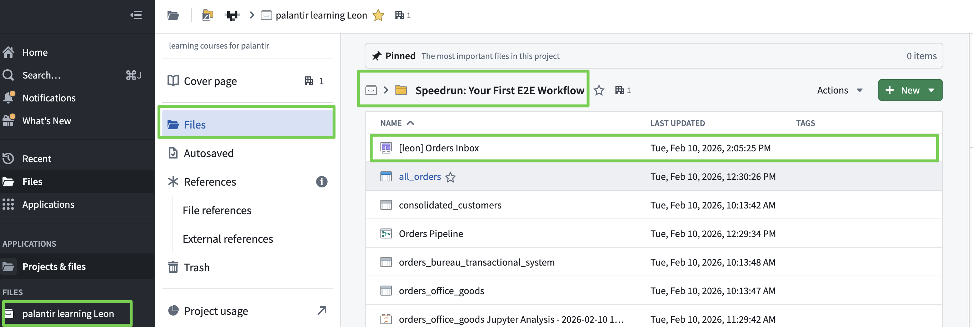
Task: Click the Orders Pipeline file icon
Action: click(x=386, y=234)
